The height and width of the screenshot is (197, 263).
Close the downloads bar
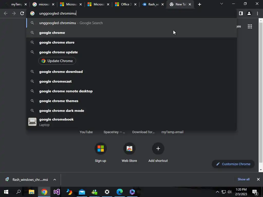(x=258, y=179)
